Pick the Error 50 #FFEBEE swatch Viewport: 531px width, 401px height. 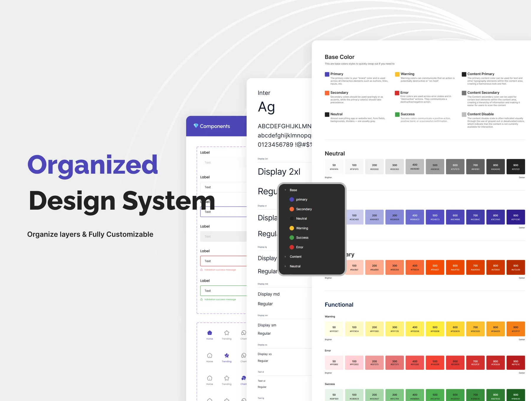pos(334,363)
